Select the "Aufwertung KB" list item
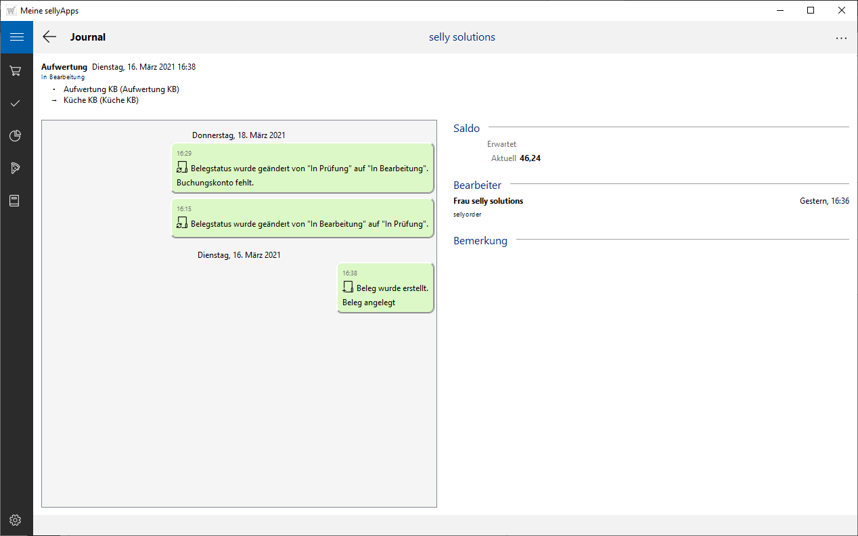The image size is (858, 536). [121, 89]
